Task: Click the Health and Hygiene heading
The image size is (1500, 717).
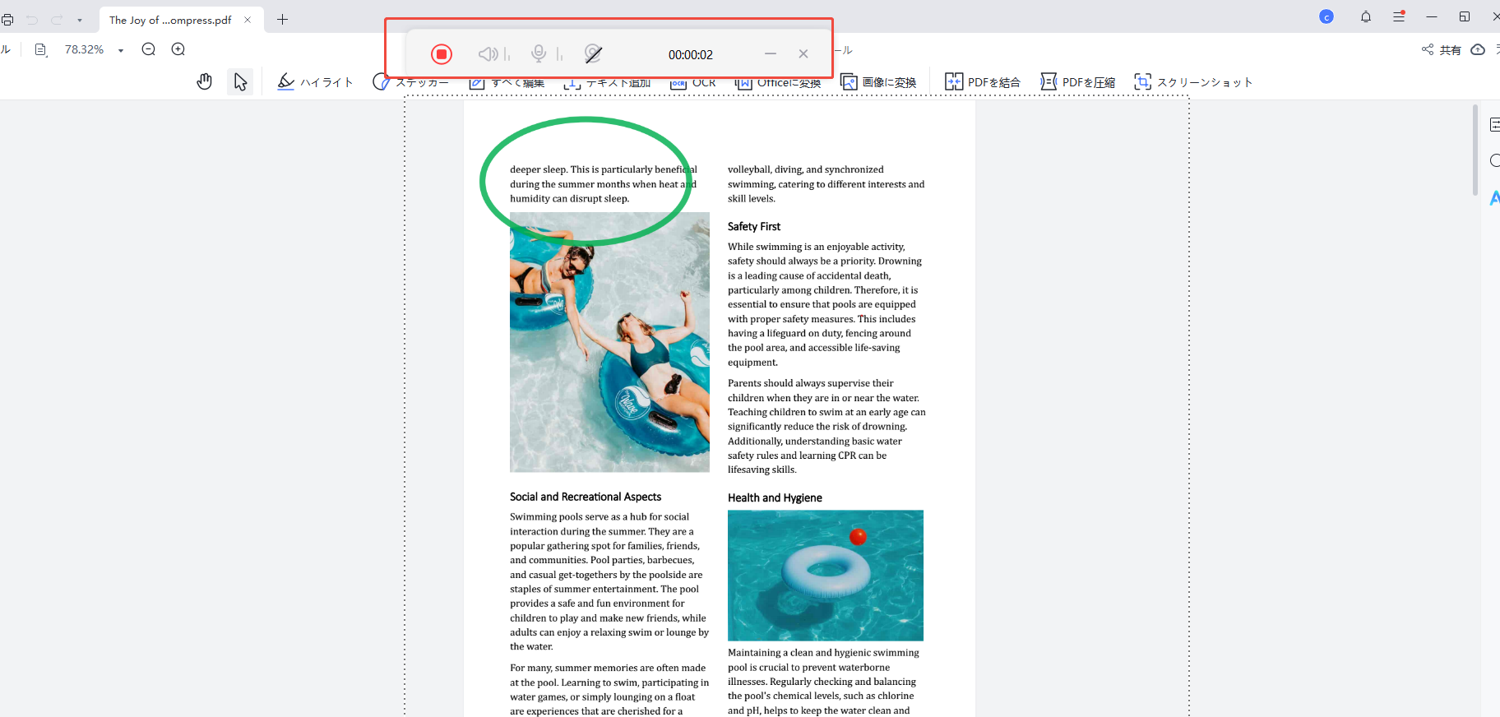Action: pyautogui.click(x=775, y=497)
